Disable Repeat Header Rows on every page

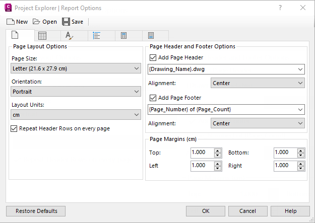click(x=14, y=128)
